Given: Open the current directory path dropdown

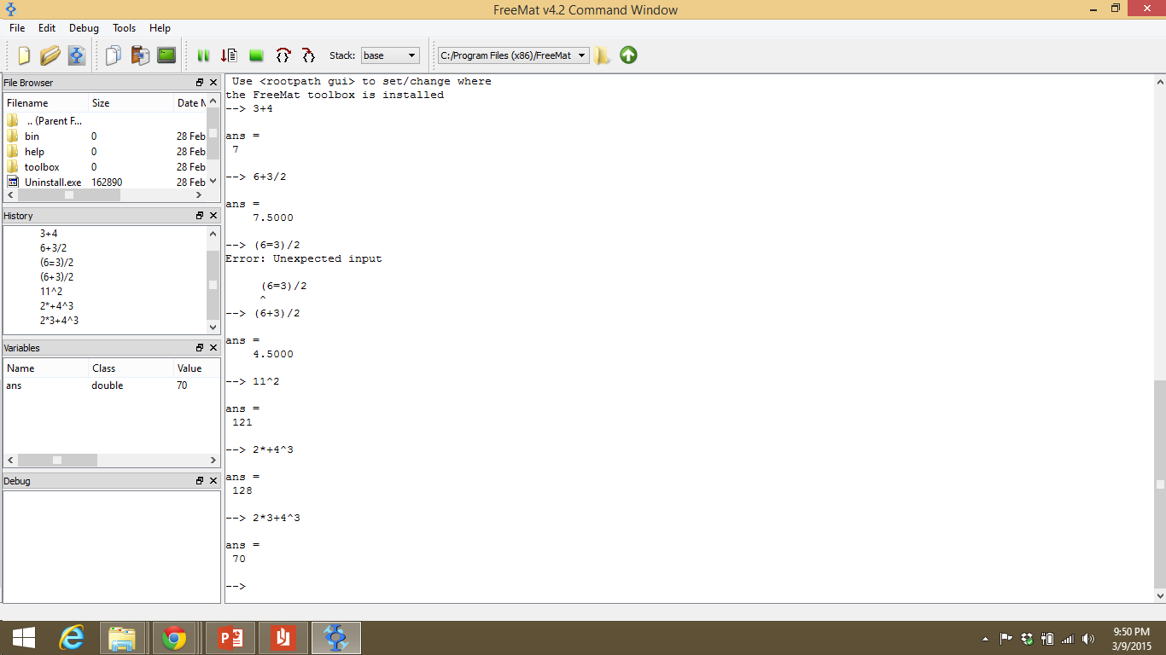Looking at the screenshot, I should coord(514,55).
